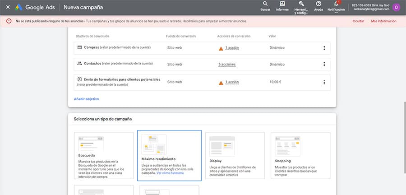Select the Máximo rendimiento campaign type card

[169, 155]
